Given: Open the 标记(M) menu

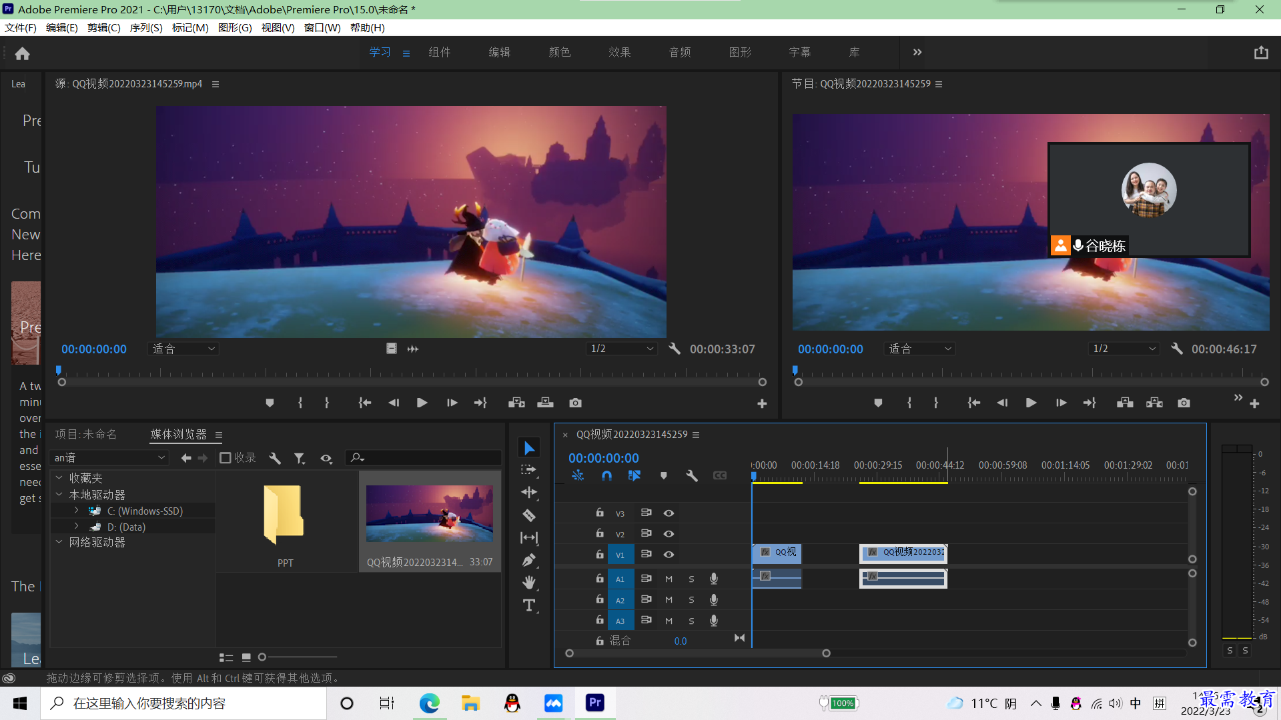Looking at the screenshot, I should 190,27.
